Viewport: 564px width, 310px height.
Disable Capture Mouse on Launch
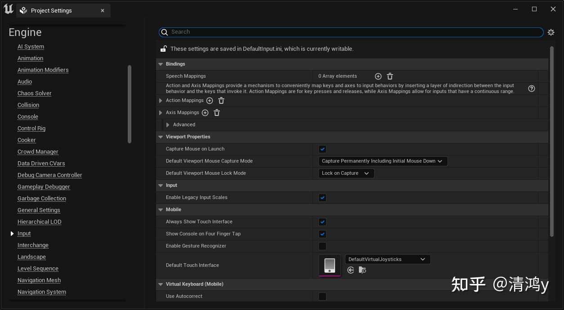[x=322, y=149]
